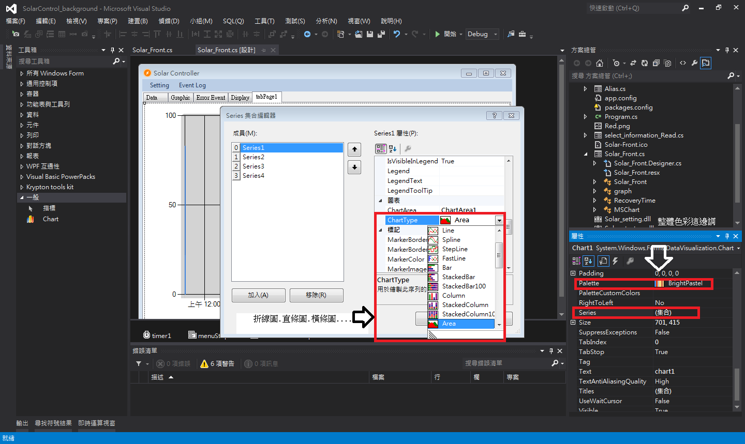
Task: Click the Toolbox search field
Action: (65, 62)
